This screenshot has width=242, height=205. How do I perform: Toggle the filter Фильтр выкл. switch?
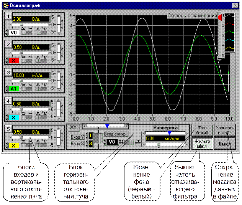[202, 144]
